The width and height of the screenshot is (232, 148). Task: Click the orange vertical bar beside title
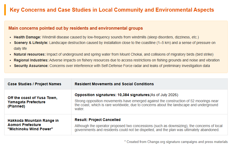[5, 10]
